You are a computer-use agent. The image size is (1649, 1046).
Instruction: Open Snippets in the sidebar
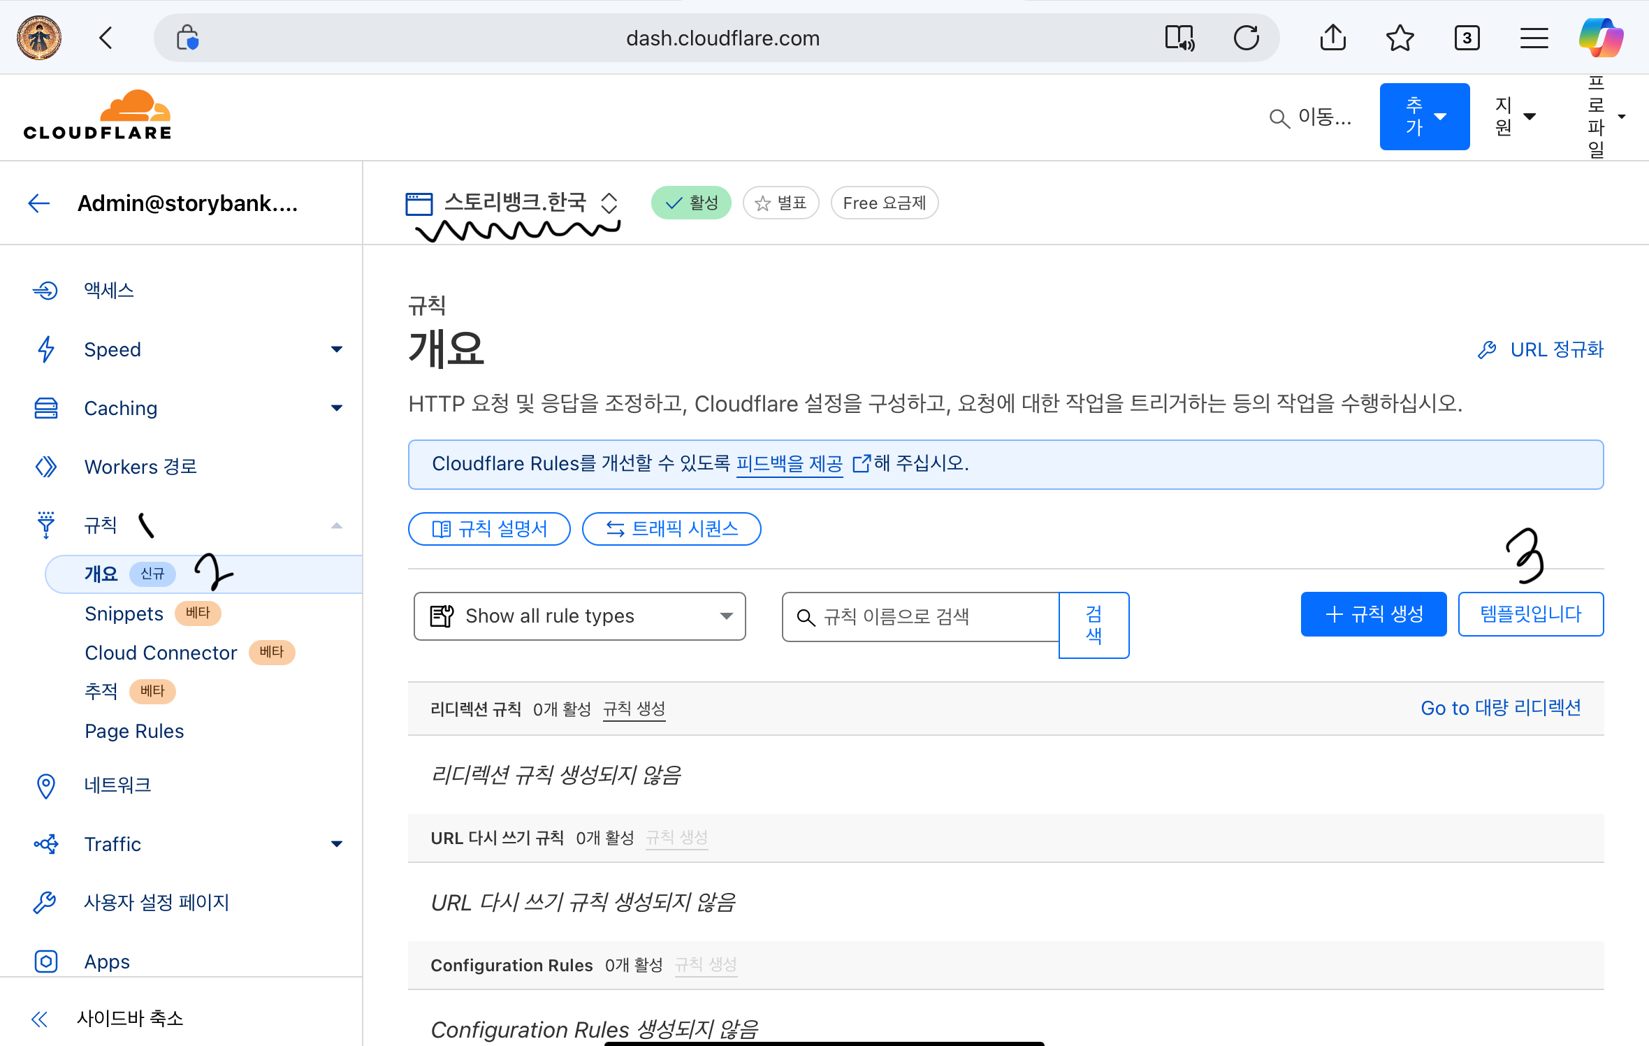[124, 613]
